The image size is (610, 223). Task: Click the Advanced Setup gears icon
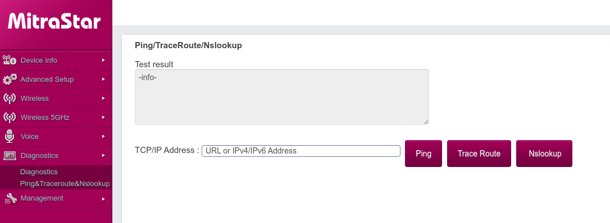point(10,79)
